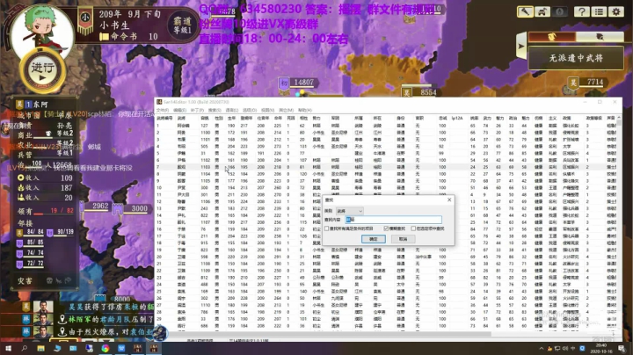
Task: Open the 编辑(E) menu in San14Editor
Action: (179, 110)
